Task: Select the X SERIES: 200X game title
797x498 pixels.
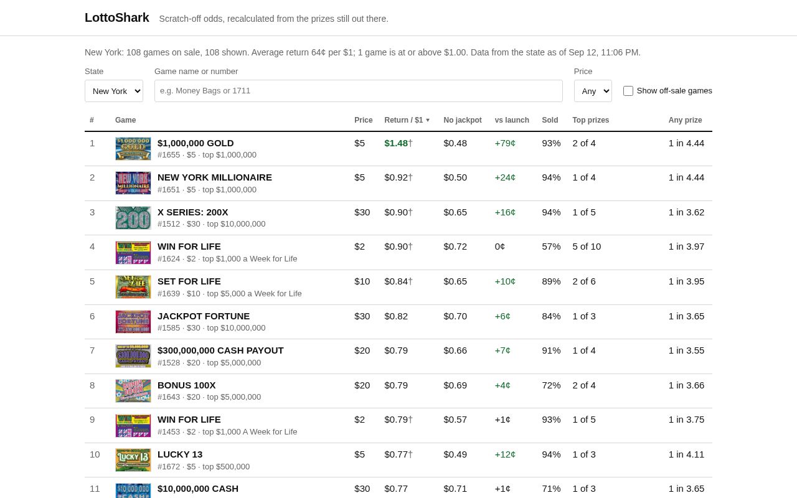Action: 193,212
